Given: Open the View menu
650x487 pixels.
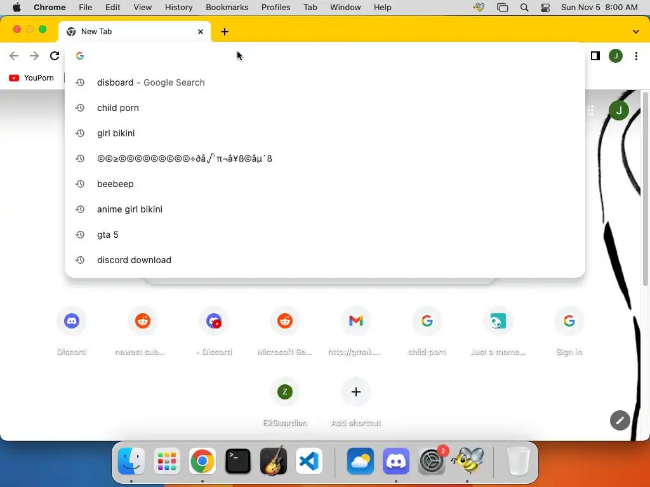Looking at the screenshot, I should click(x=143, y=8).
